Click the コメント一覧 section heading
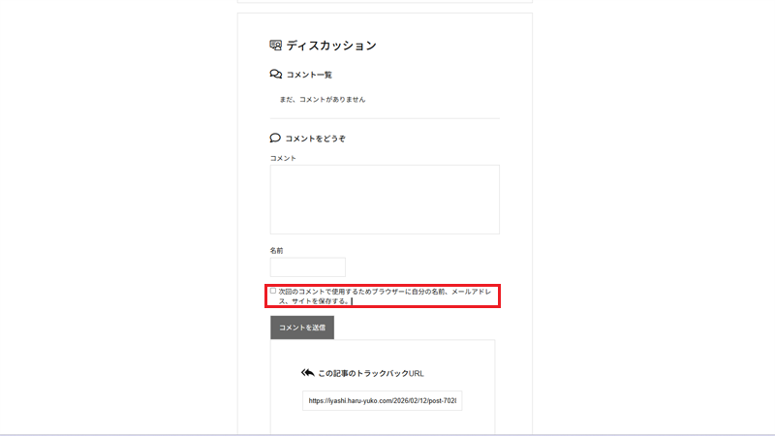Image resolution: width=775 pixels, height=436 pixels. coord(309,75)
